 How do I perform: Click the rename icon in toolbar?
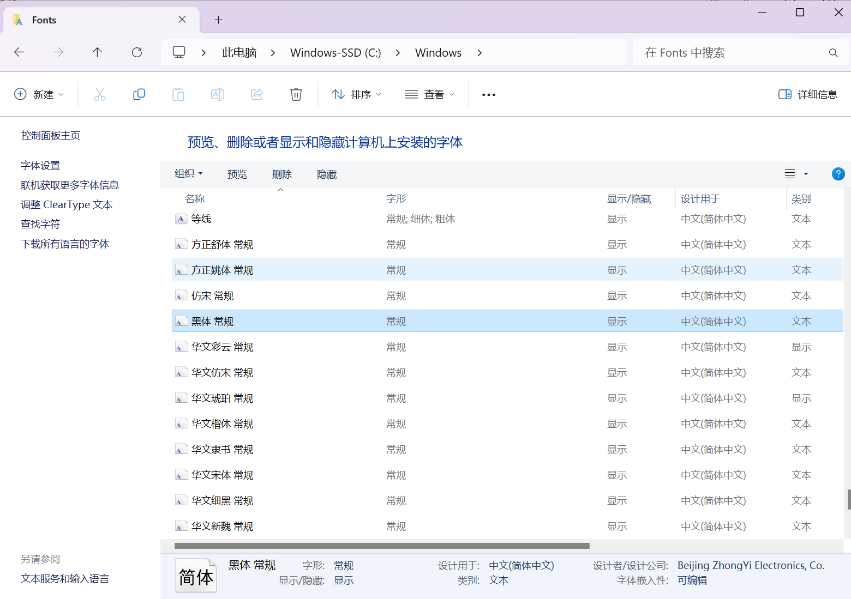tap(218, 94)
